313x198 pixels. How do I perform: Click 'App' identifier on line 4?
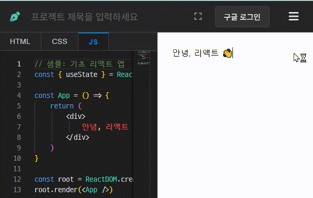64,95
